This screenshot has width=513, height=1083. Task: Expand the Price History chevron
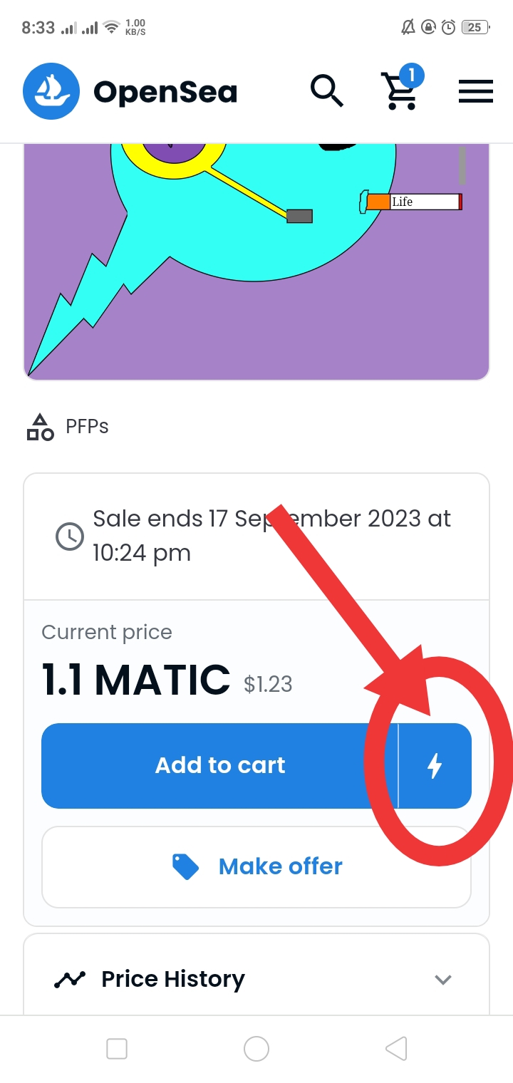click(x=443, y=980)
